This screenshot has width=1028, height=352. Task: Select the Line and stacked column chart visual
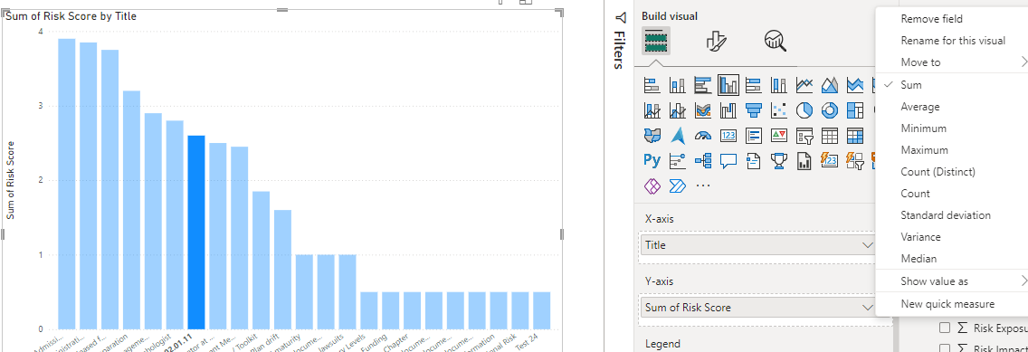click(x=652, y=110)
